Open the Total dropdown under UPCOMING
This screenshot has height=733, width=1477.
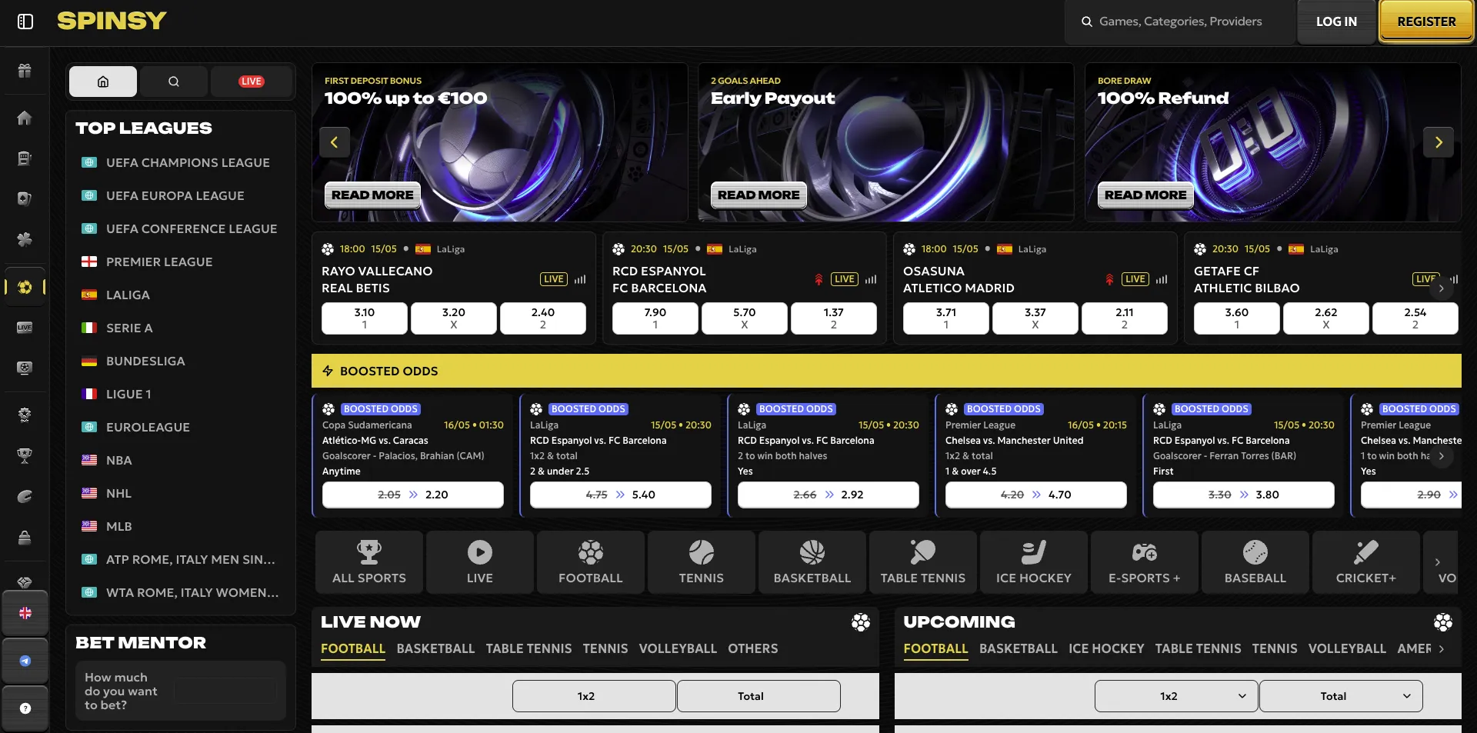pos(1341,696)
